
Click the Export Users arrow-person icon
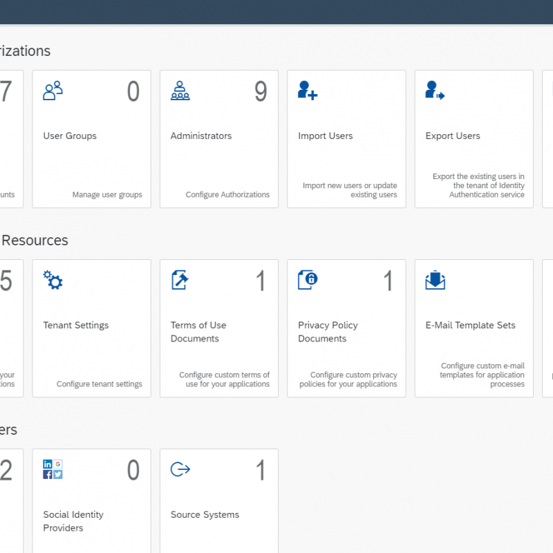click(435, 91)
